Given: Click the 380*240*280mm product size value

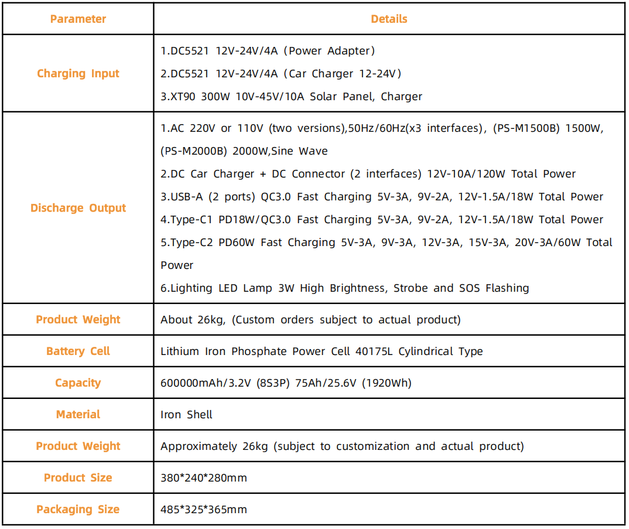Looking at the screenshot, I should coord(204,478).
